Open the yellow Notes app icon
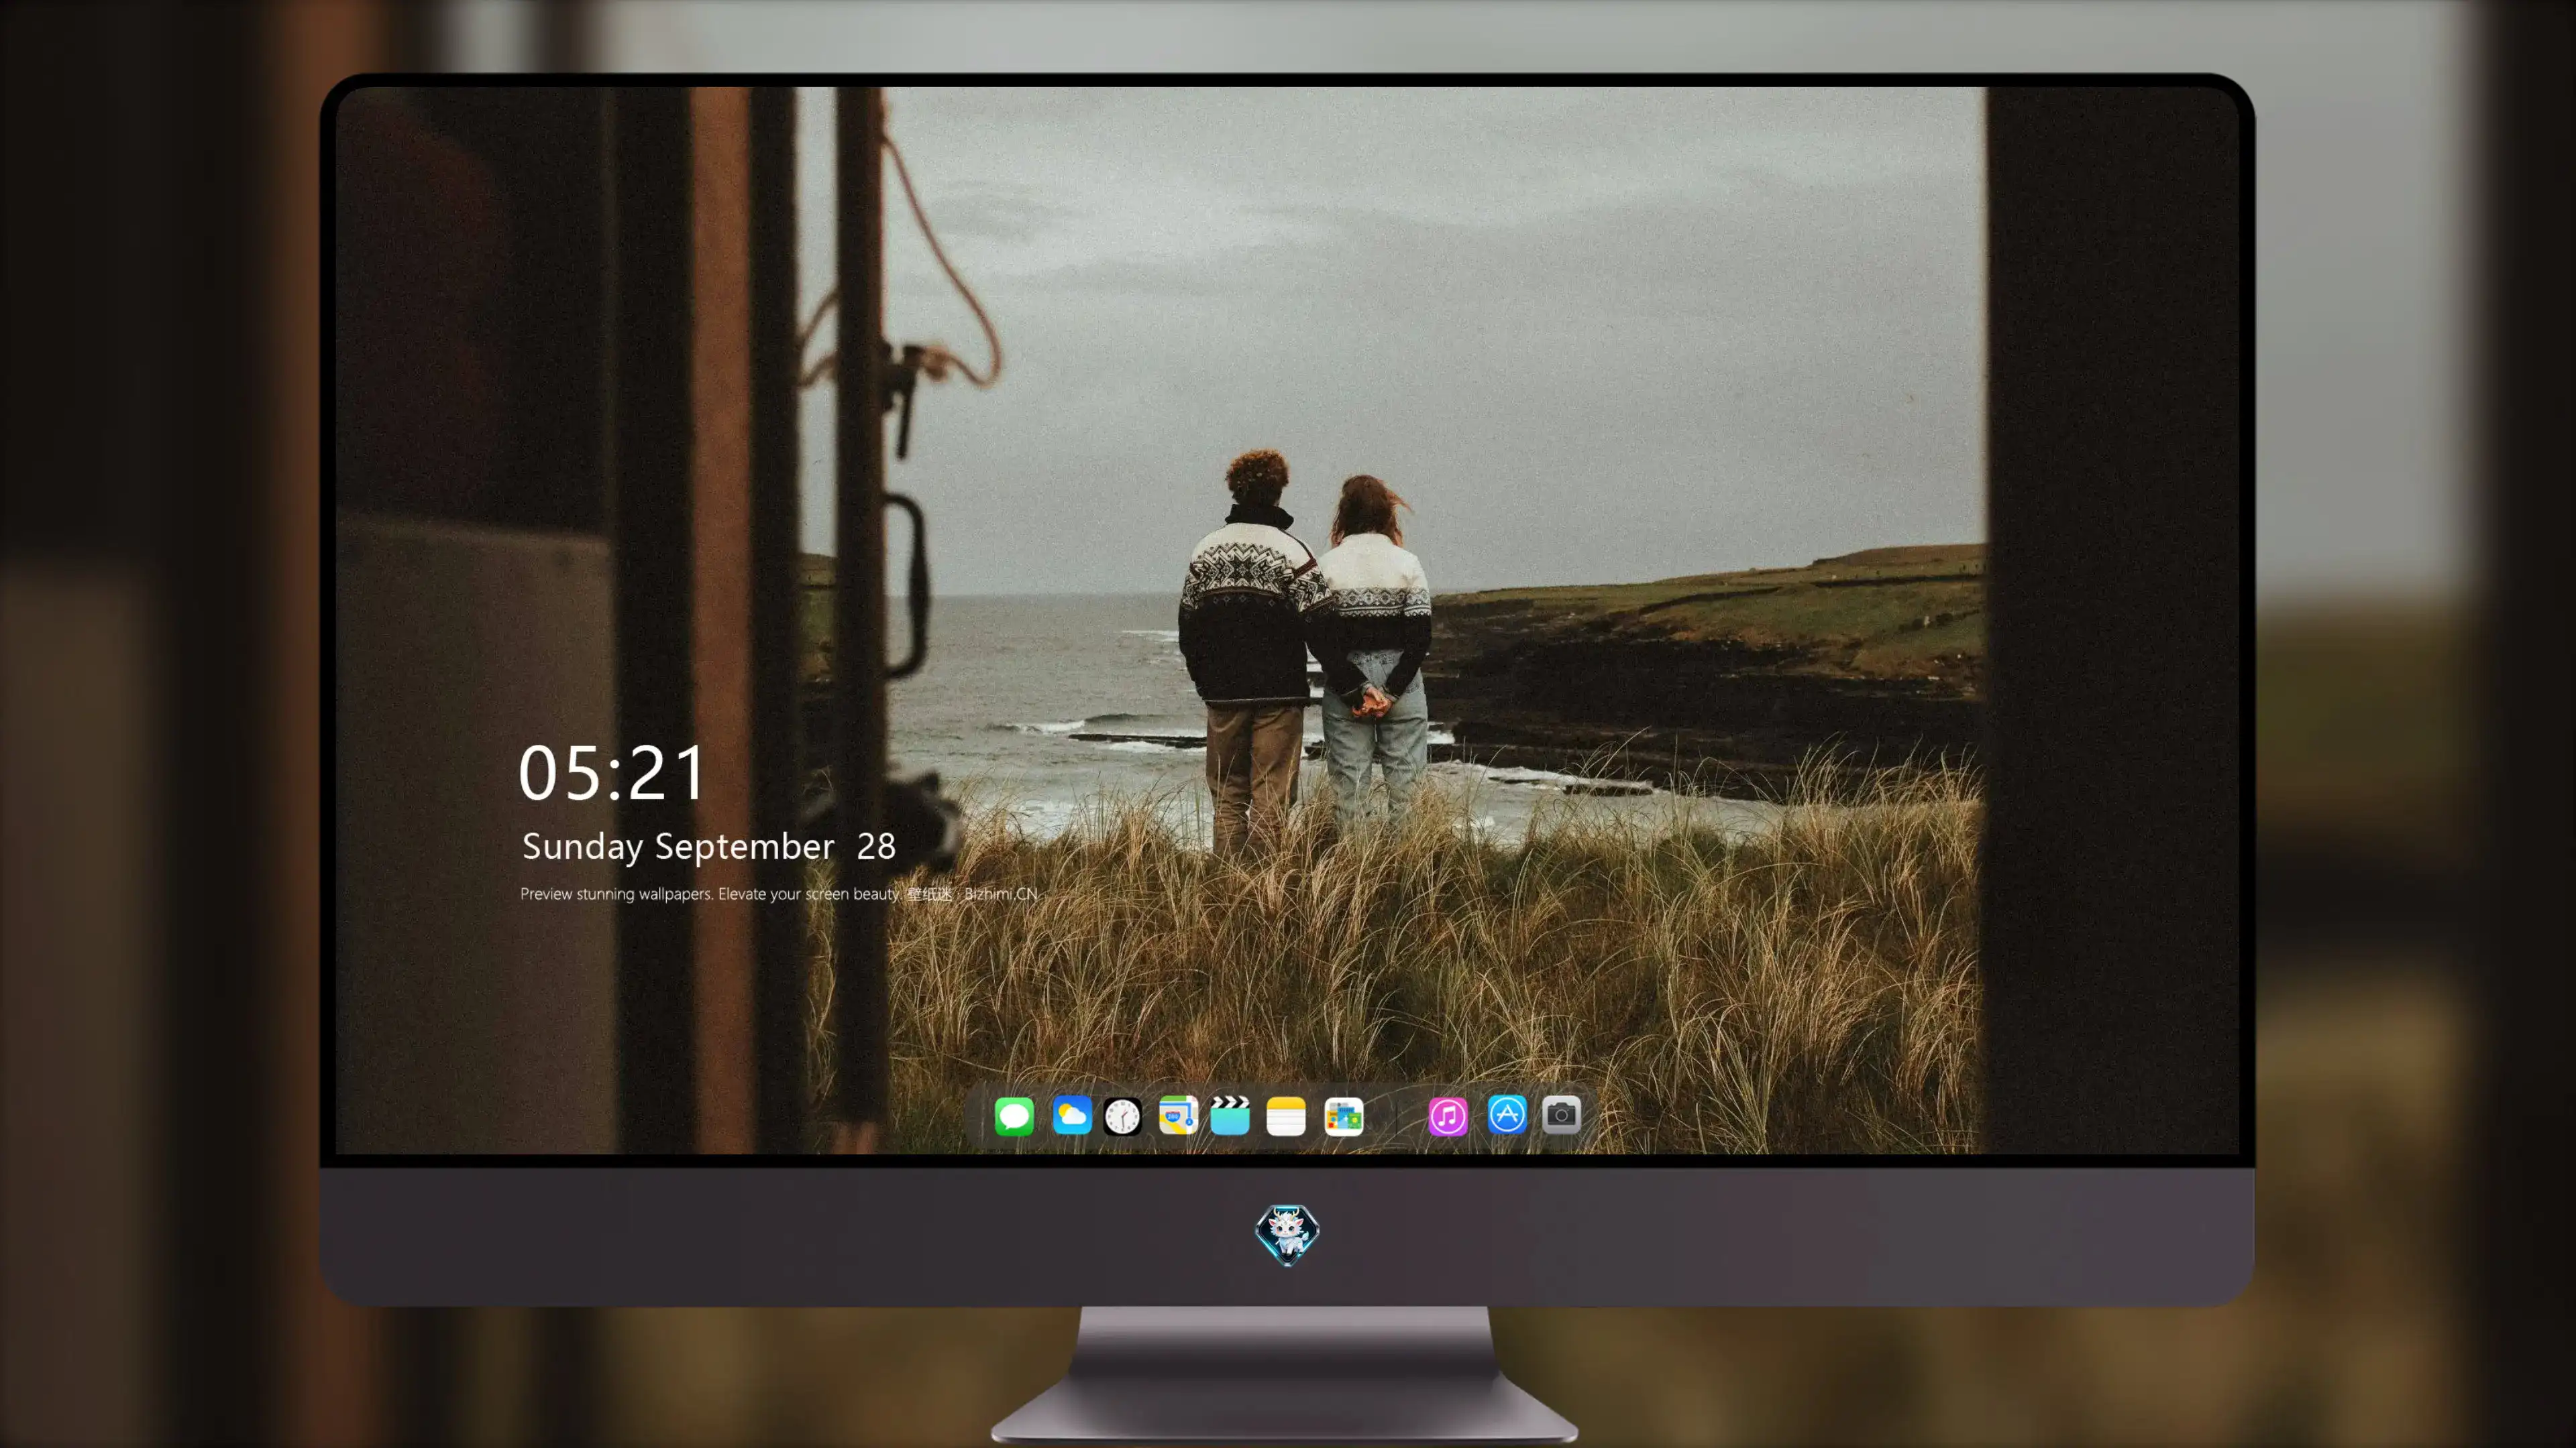 [x=1286, y=1116]
